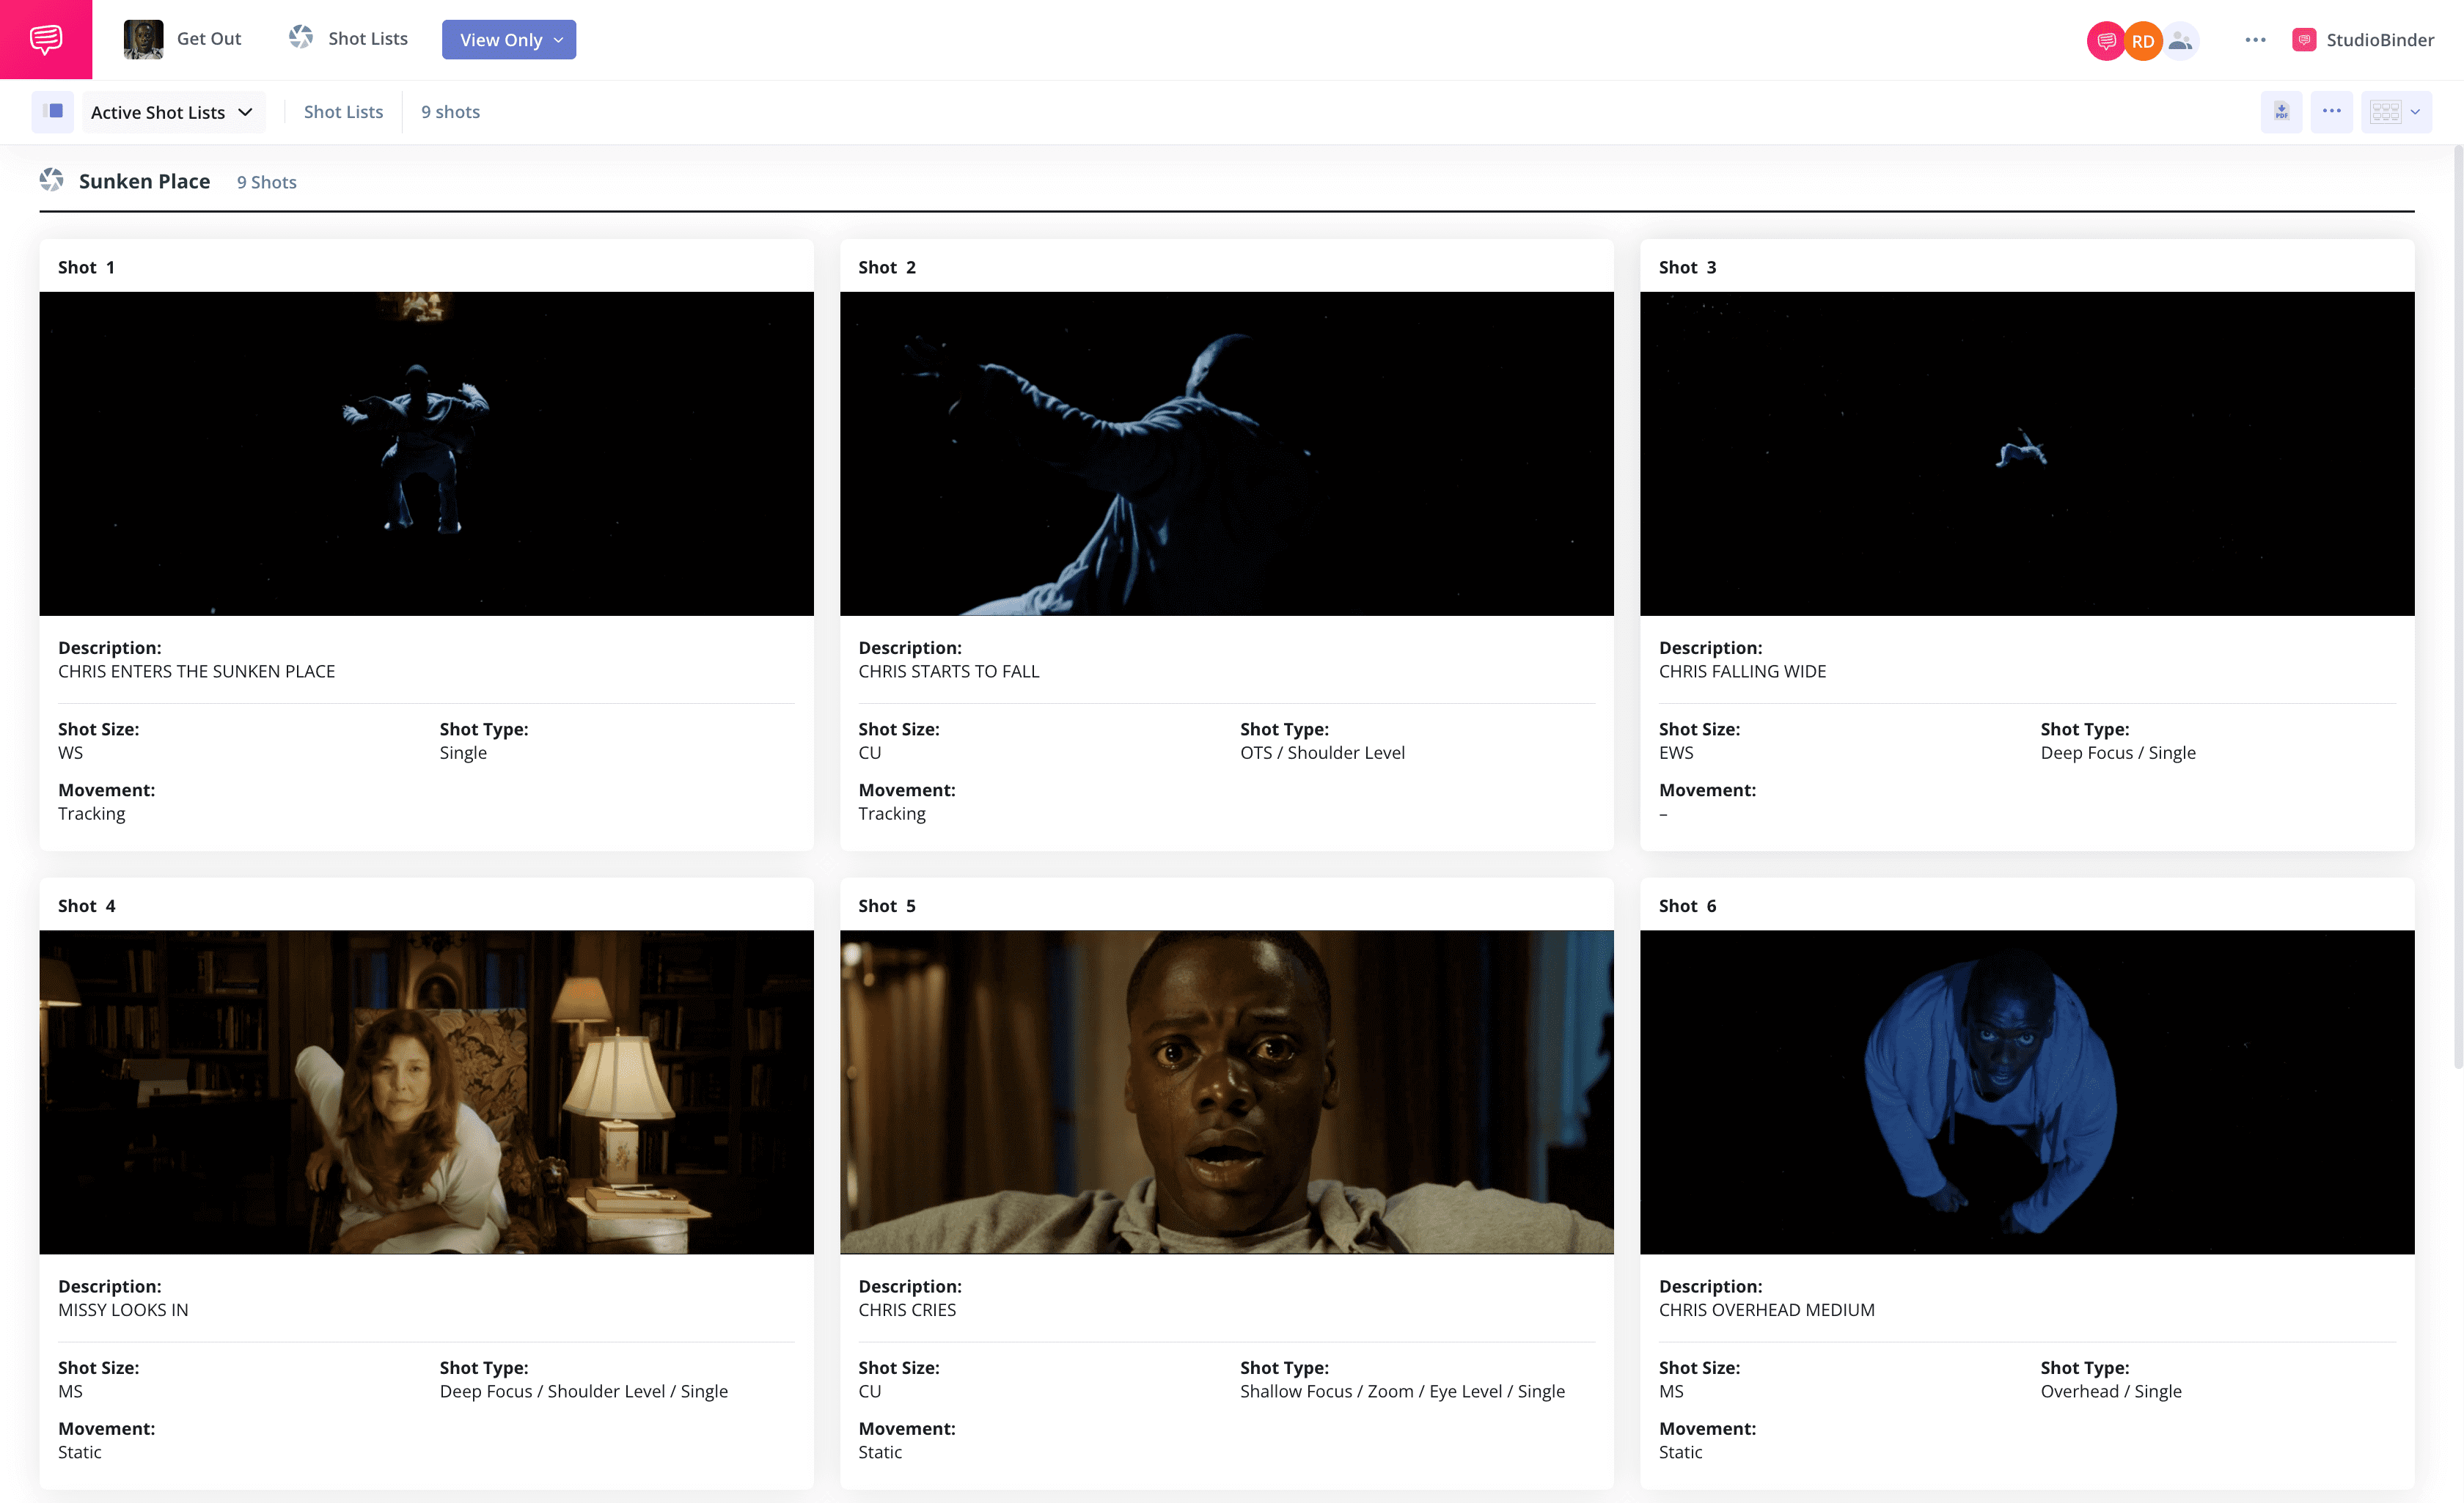The image size is (2464, 1503).
Task: Open the Shot 2 storyboard image
Action: [x=1226, y=453]
